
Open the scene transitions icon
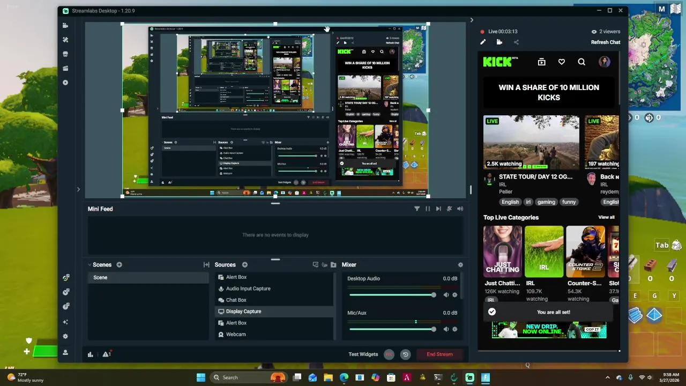(206, 265)
